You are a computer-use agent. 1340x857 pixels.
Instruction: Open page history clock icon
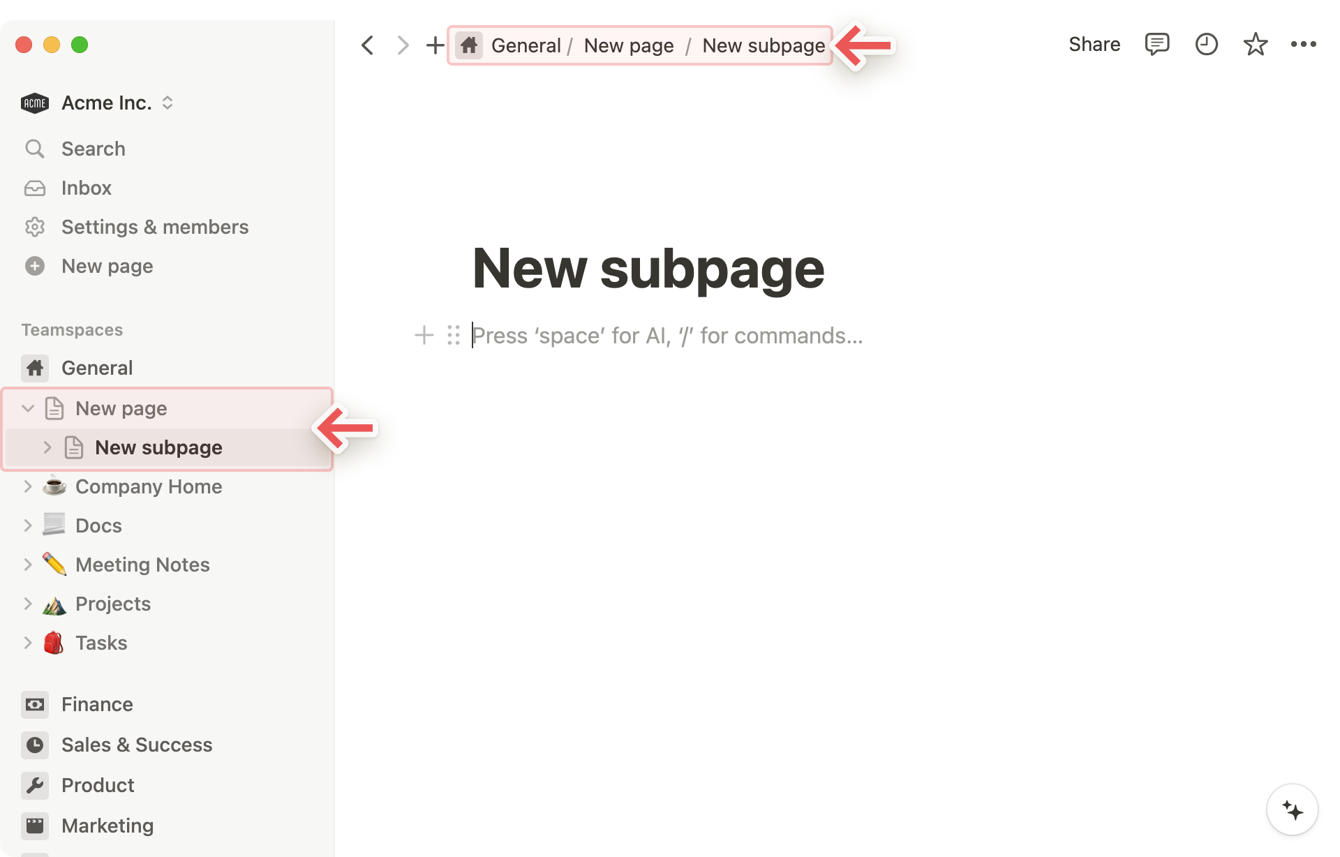1206,45
